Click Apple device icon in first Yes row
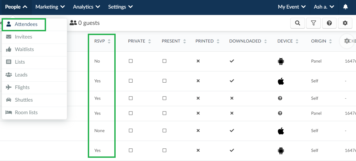 click(x=281, y=81)
